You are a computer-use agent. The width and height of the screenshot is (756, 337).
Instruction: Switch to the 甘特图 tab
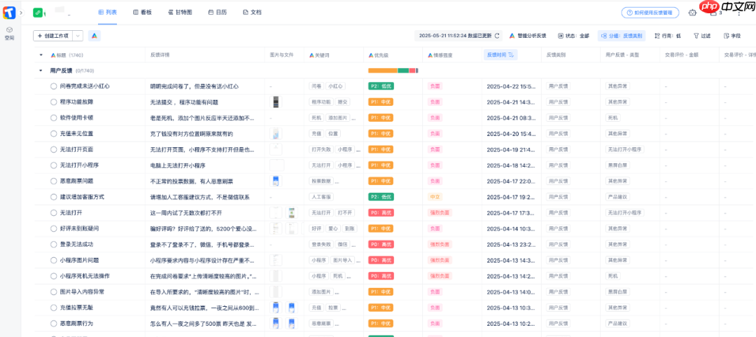180,13
